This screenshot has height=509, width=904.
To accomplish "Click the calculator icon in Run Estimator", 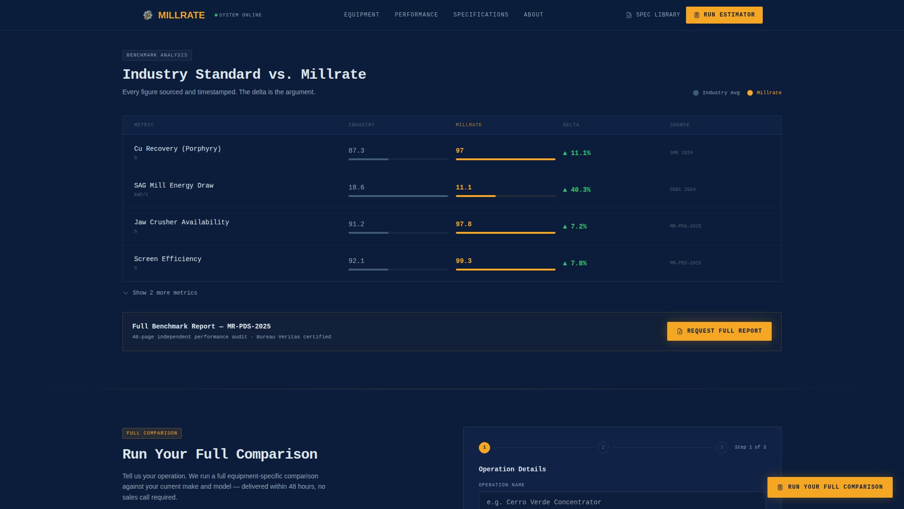I will click(x=697, y=15).
